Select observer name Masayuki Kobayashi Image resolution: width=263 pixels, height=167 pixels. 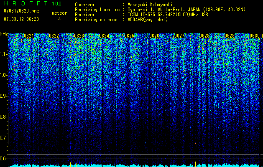(150, 5)
